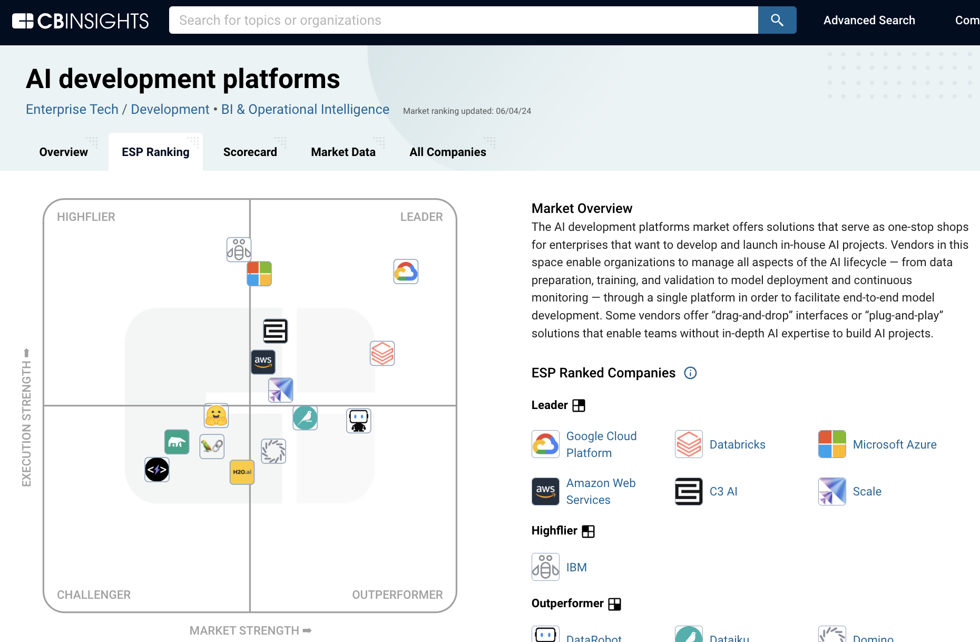
Task: Click the C3 AI logo in the Leader list
Action: pos(689,491)
